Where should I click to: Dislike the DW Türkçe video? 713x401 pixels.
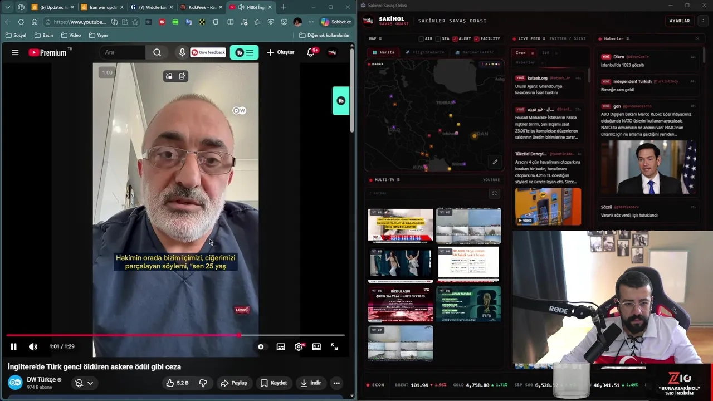203,383
